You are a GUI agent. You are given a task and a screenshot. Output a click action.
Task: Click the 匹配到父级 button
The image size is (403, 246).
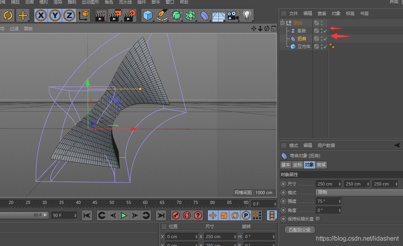coord(299,229)
